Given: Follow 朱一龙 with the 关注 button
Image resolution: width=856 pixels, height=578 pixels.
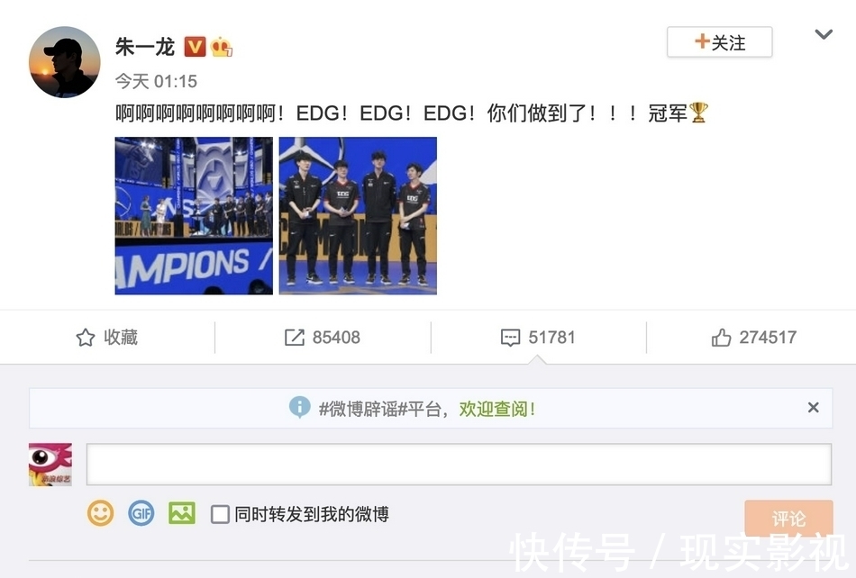Looking at the screenshot, I should [720, 42].
